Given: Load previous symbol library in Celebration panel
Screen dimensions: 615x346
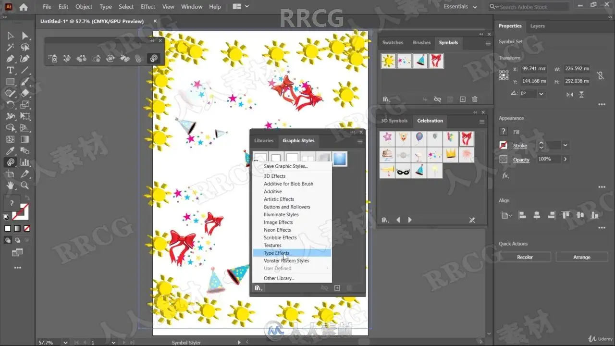Looking at the screenshot, I should click(398, 220).
